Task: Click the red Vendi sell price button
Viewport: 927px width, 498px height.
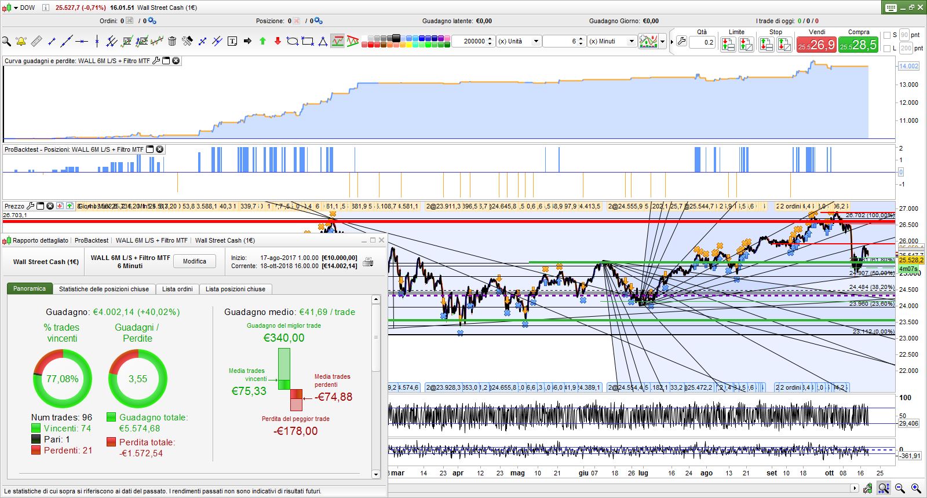Action: click(816, 45)
